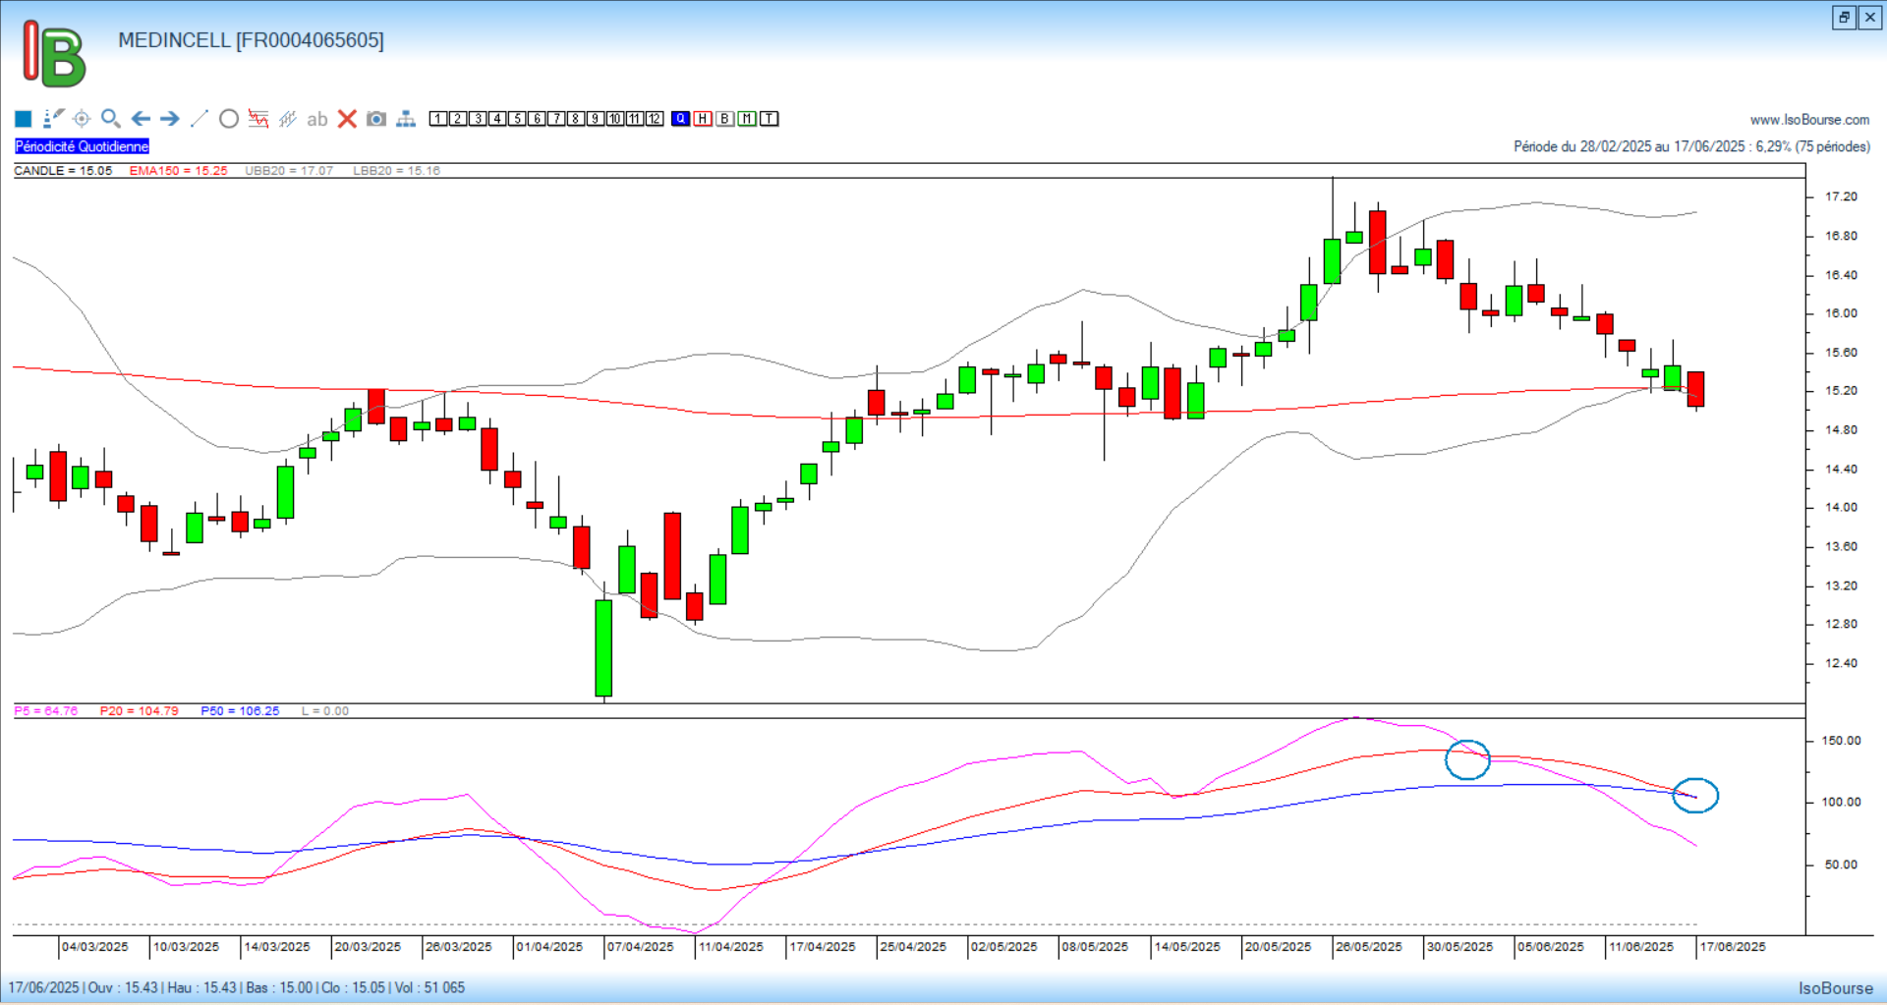Click the T periodicity button
Screen dimensions: 1887x1005
(x=770, y=119)
